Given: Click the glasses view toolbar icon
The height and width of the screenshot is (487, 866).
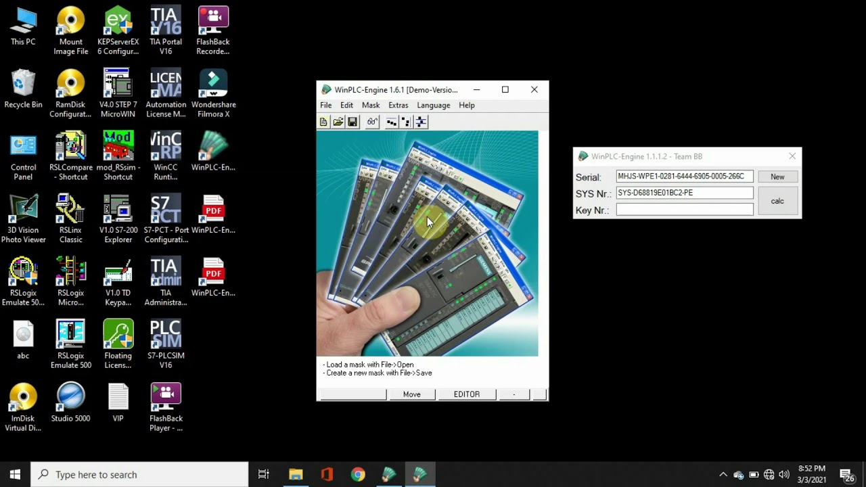Looking at the screenshot, I should pyautogui.click(x=372, y=122).
